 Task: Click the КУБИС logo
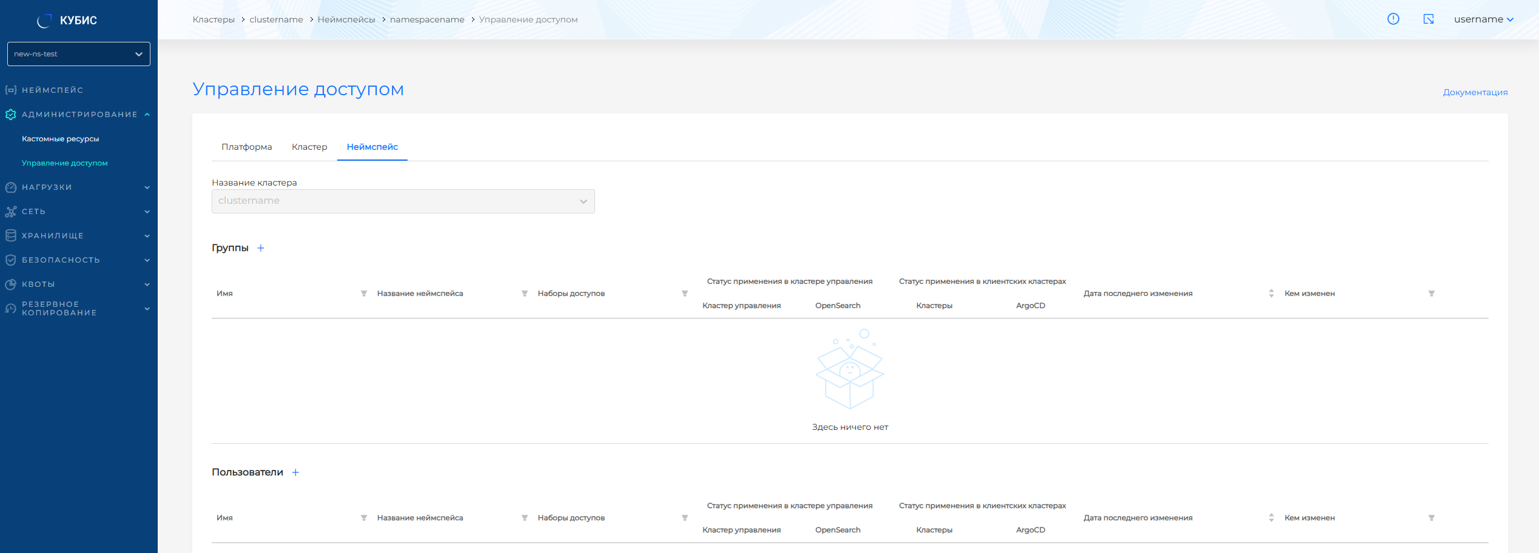pyautogui.click(x=67, y=21)
